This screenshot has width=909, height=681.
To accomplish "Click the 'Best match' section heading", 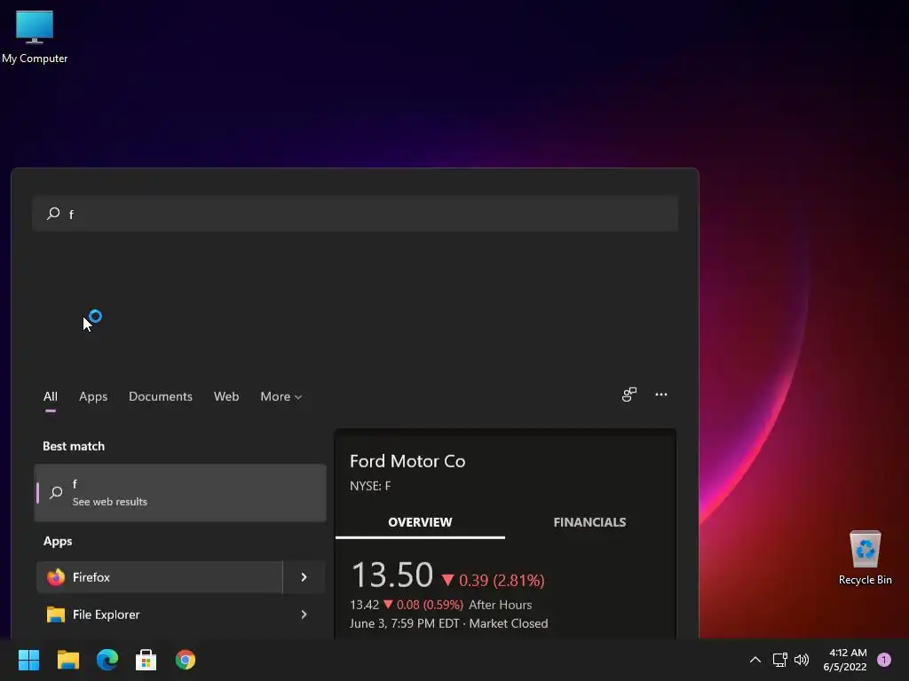I will click(x=74, y=447).
